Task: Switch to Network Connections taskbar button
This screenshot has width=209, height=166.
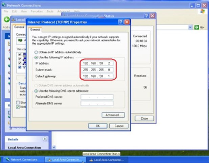Action: pyautogui.click(x=23, y=160)
